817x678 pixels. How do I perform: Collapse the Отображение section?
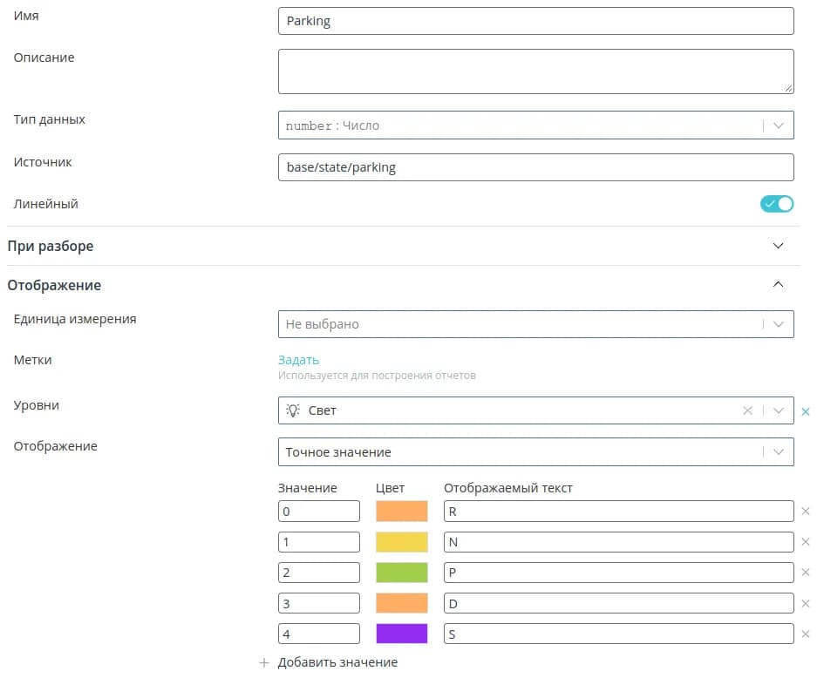(779, 285)
